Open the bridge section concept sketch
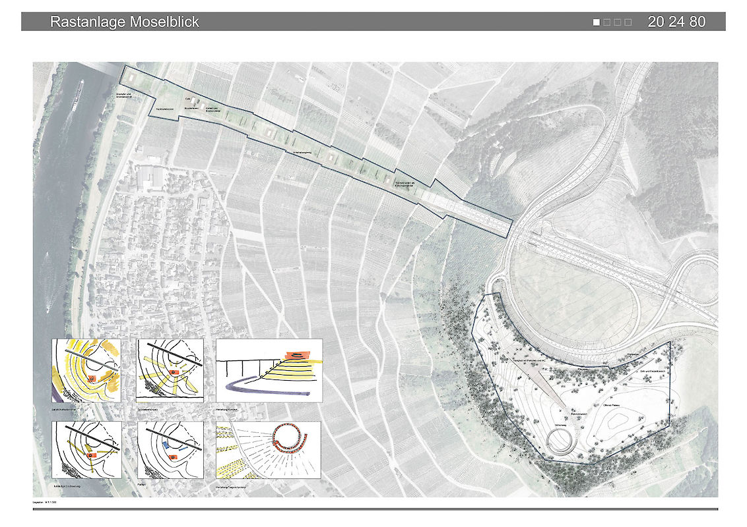This screenshot has height=527, width=747. click(269, 370)
